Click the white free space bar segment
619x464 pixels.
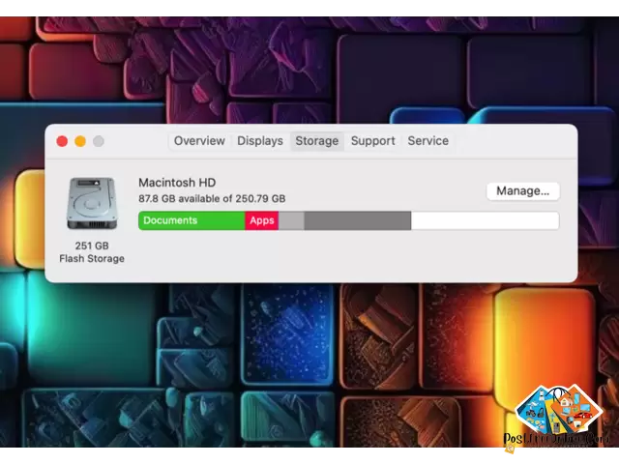pos(485,220)
